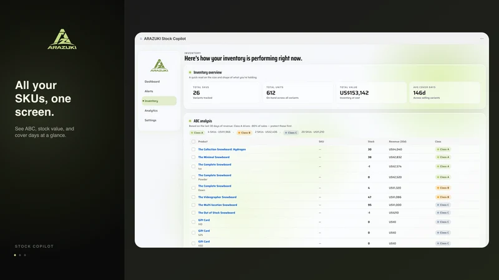Select the third carousel dot under Stock Copilot
Screen dimensions: 499x280
25,255
